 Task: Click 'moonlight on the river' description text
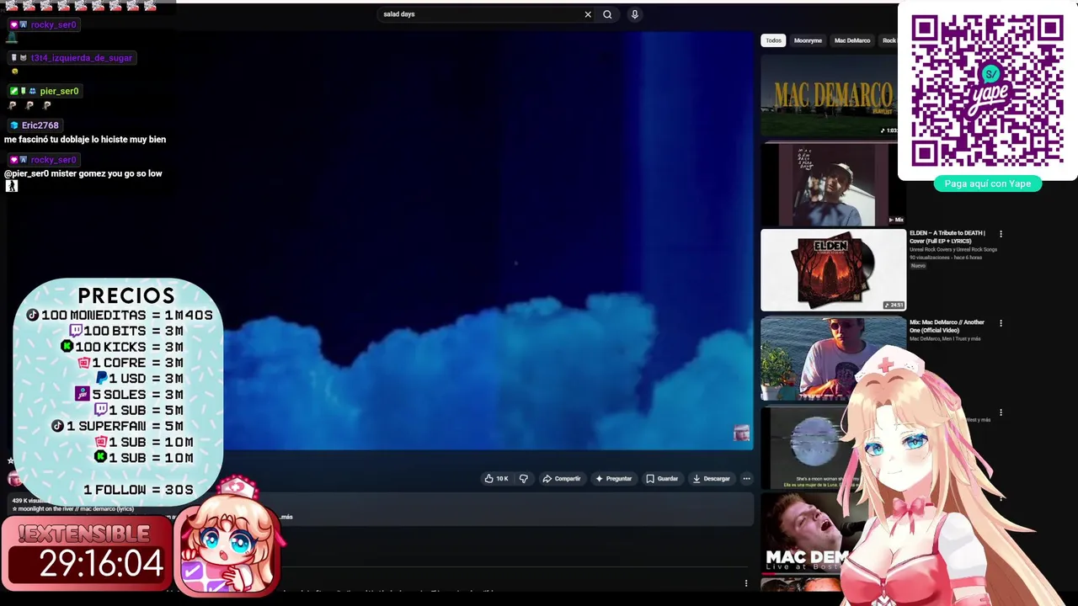coord(72,509)
